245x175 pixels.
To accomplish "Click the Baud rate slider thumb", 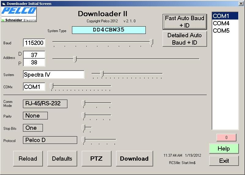I will tap(151, 42).
